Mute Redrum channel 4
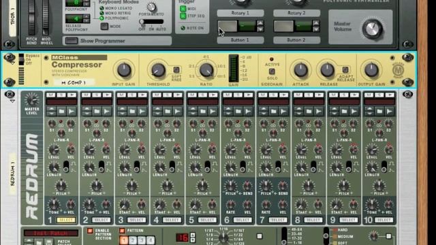Viewport: 436px width, 245px height. pos(157,95)
